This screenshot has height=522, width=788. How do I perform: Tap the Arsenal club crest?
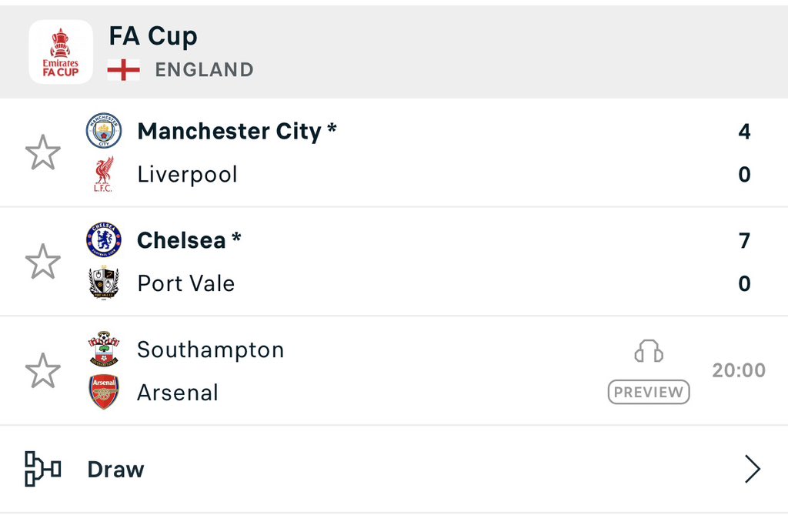[103, 392]
